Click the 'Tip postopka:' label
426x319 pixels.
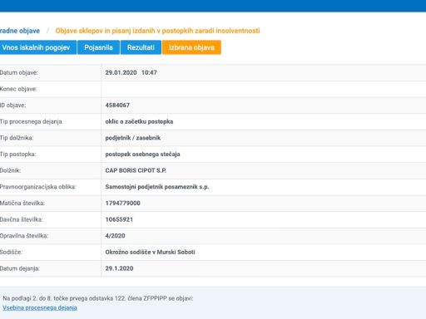tap(18, 155)
